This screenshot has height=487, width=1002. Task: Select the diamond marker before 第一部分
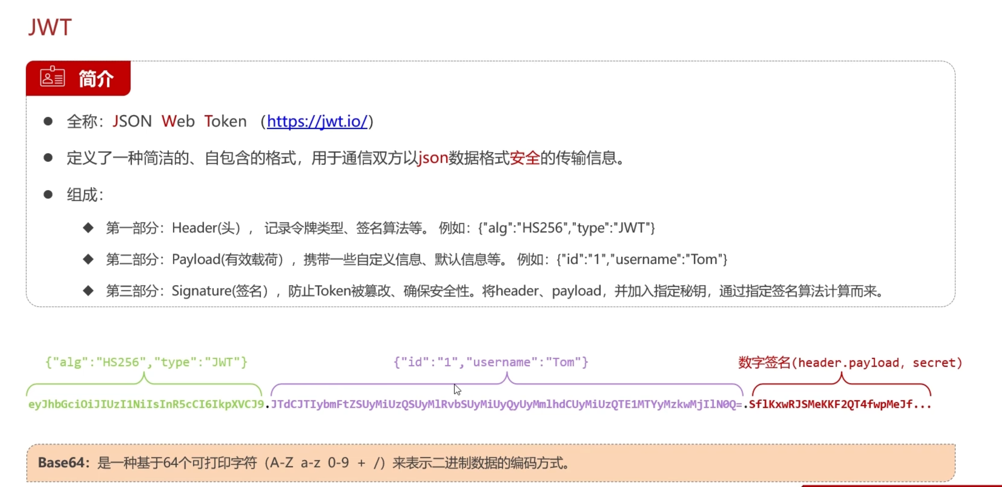pos(88,227)
